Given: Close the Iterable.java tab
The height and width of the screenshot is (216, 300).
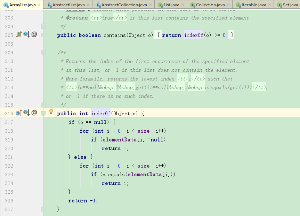Looking at the screenshot, I should pyautogui.click(x=269, y=5).
